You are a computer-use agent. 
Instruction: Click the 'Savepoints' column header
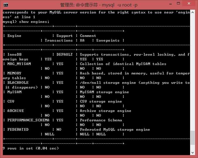click(x=108, y=40)
